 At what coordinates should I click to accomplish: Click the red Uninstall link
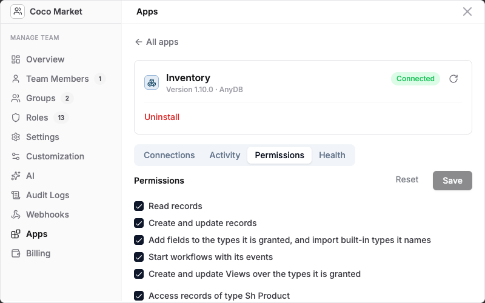point(162,117)
